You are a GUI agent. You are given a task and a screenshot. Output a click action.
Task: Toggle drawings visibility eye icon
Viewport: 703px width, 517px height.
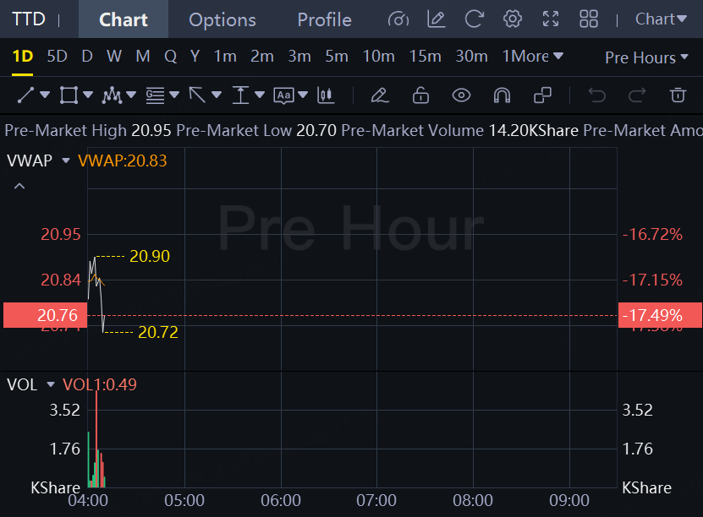pos(461,95)
